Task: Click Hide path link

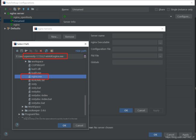Action: coord(81,51)
